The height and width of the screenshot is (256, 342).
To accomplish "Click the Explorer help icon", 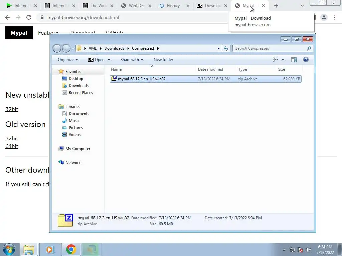I will click(x=306, y=60).
